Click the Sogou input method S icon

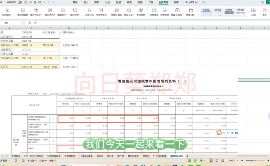coord(219,132)
